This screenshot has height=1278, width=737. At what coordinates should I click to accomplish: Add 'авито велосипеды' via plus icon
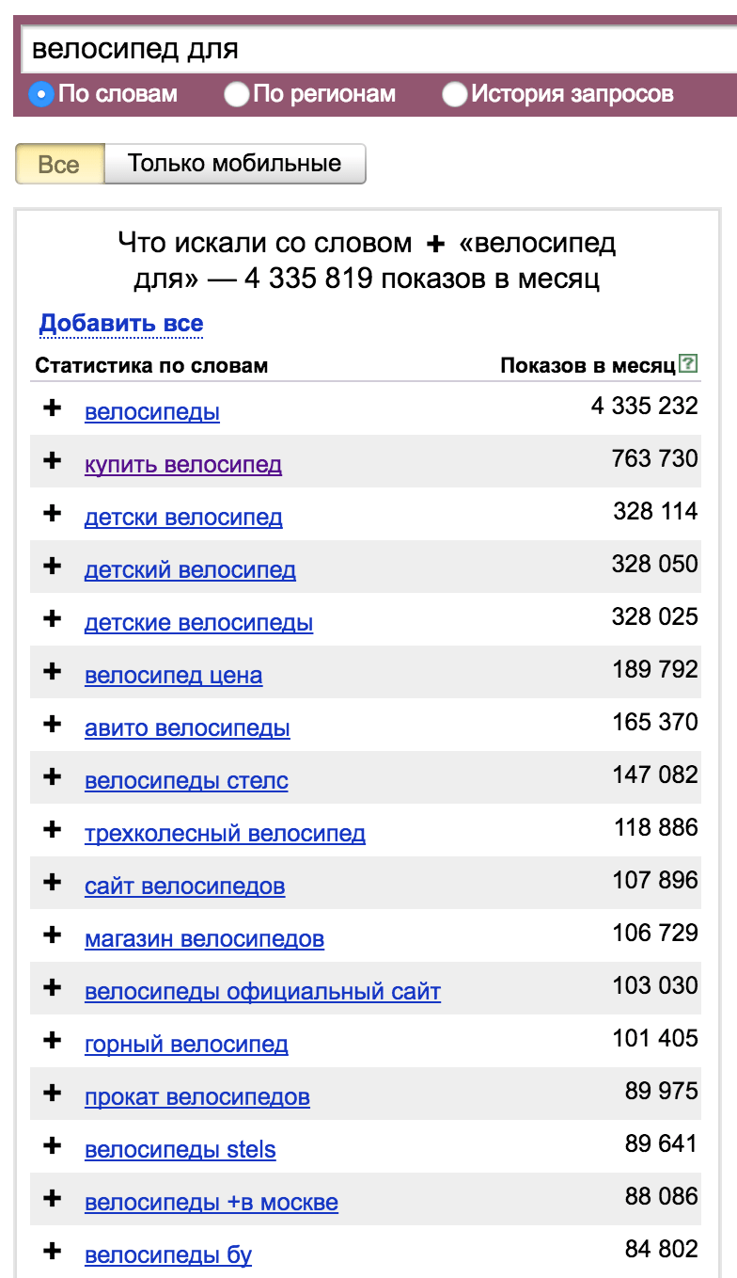pos(53,724)
